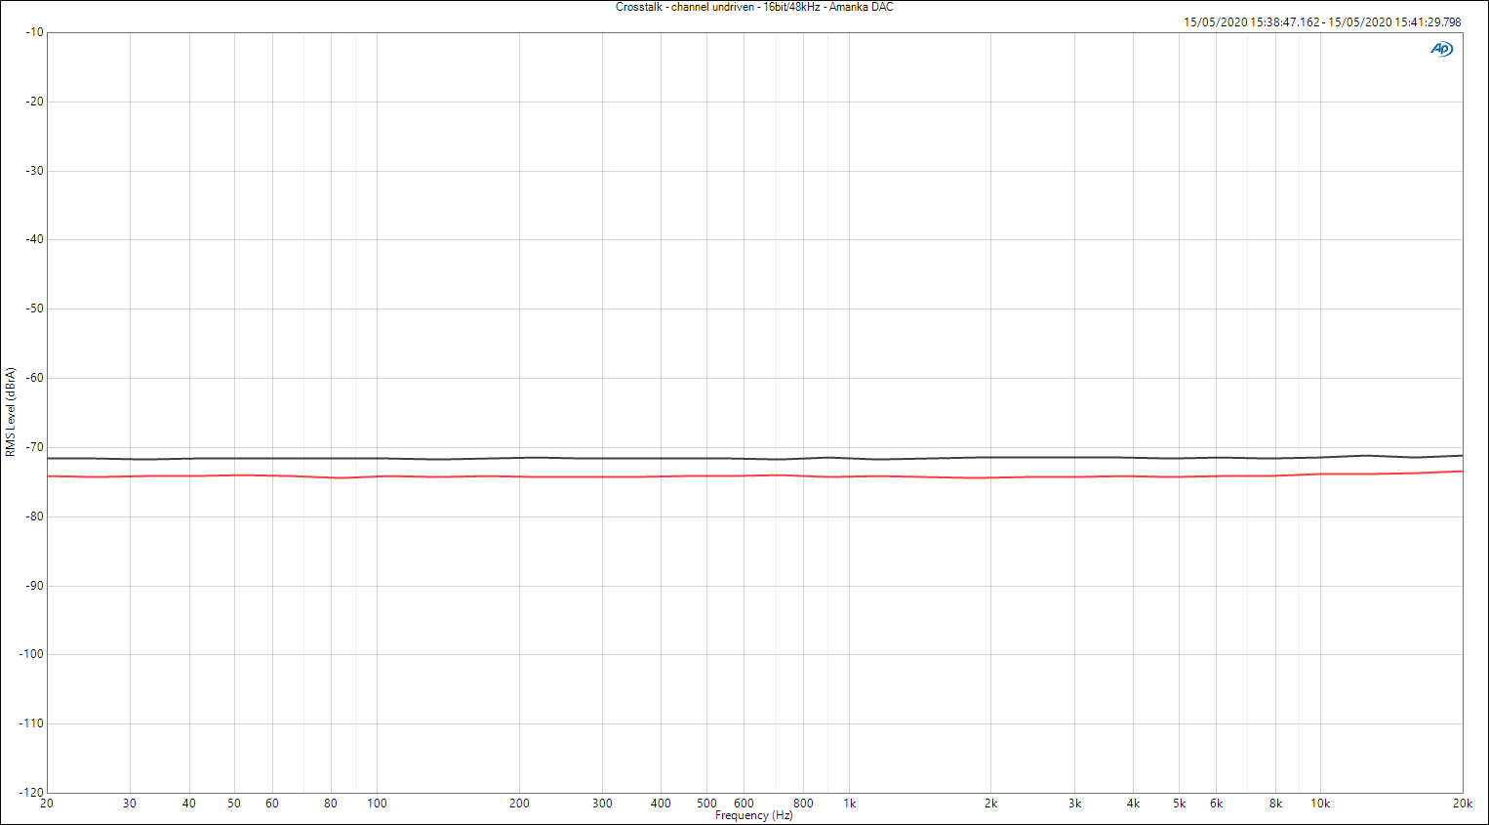This screenshot has height=825, width=1489.
Task: Click the '-80' y-axis tick label
Action: pos(35,516)
